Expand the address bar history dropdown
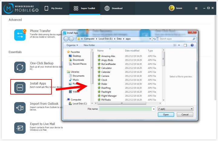Screen dimensions: 218x141 (x=150, y=39)
